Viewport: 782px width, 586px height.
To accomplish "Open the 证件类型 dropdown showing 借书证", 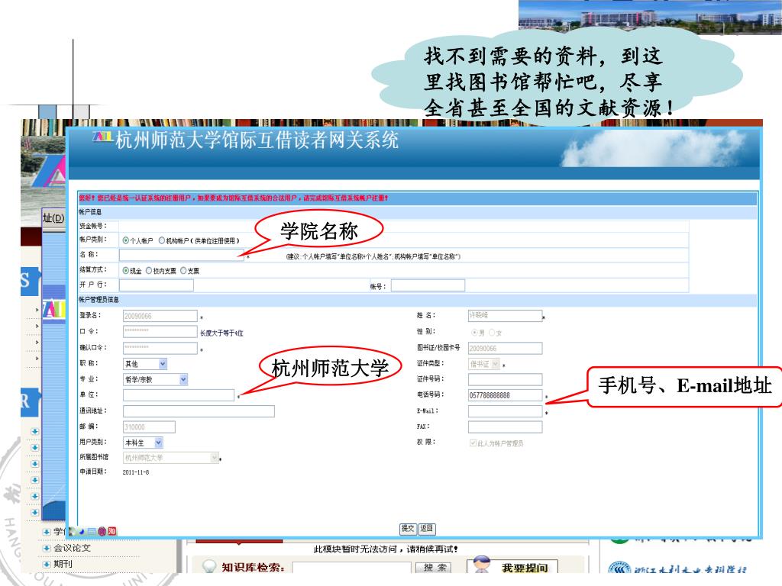I will tap(483, 364).
